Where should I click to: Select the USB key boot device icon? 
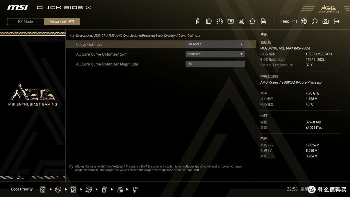pyautogui.click(x=104, y=190)
